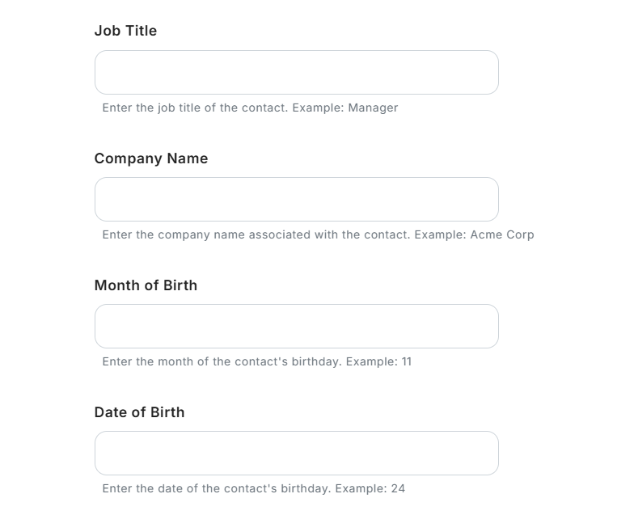Place cursor in the empty box under Job Title
Screen dimensions: 617x515
click(x=296, y=73)
